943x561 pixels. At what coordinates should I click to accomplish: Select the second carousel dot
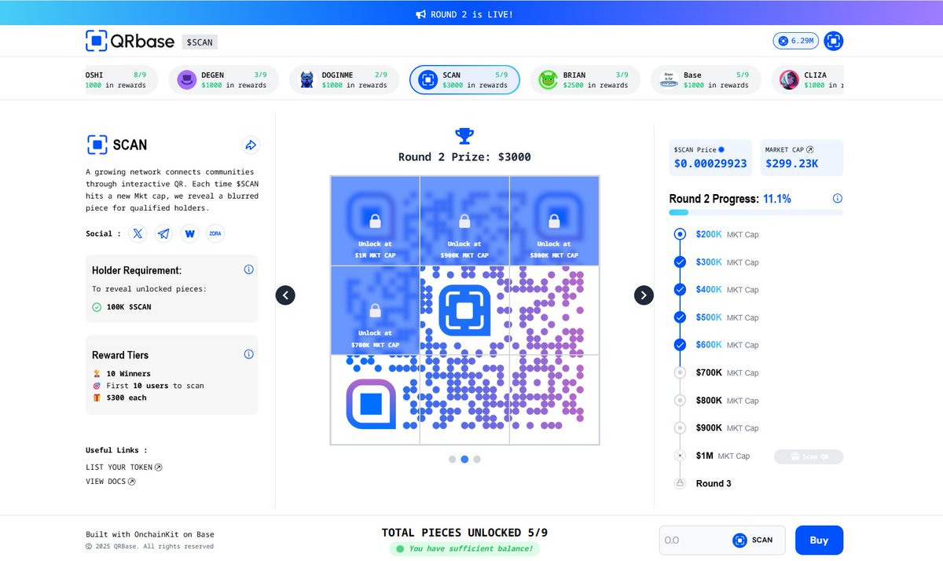point(464,459)
